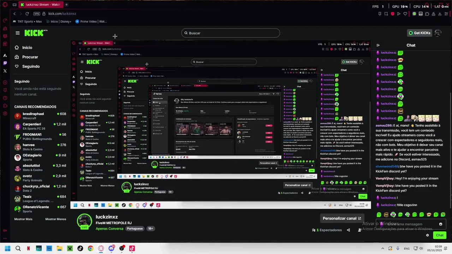
Task: Open chuckyrp_oficial recommended channel
Action: coord(40,188)
